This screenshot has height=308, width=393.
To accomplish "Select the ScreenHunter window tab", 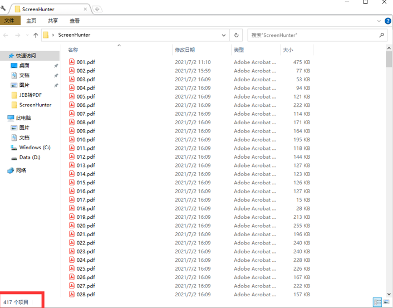I will coord(50,9).
